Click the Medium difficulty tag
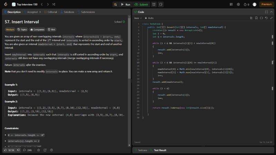276x155 pixels. [x=10, y=30]
